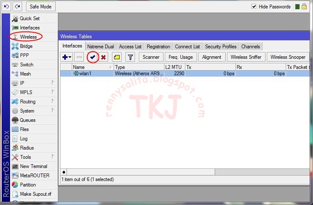Screen dimensions: 313x205
Task: Click the 2290 L2 MTU value
Action: coord(179,74)
